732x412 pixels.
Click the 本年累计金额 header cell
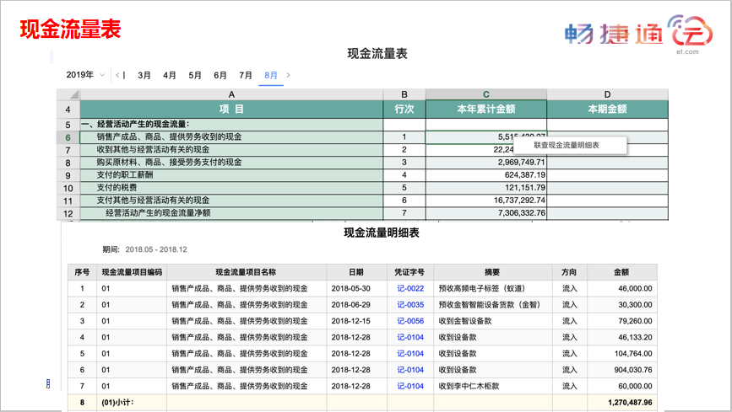(x=486, y=109)
